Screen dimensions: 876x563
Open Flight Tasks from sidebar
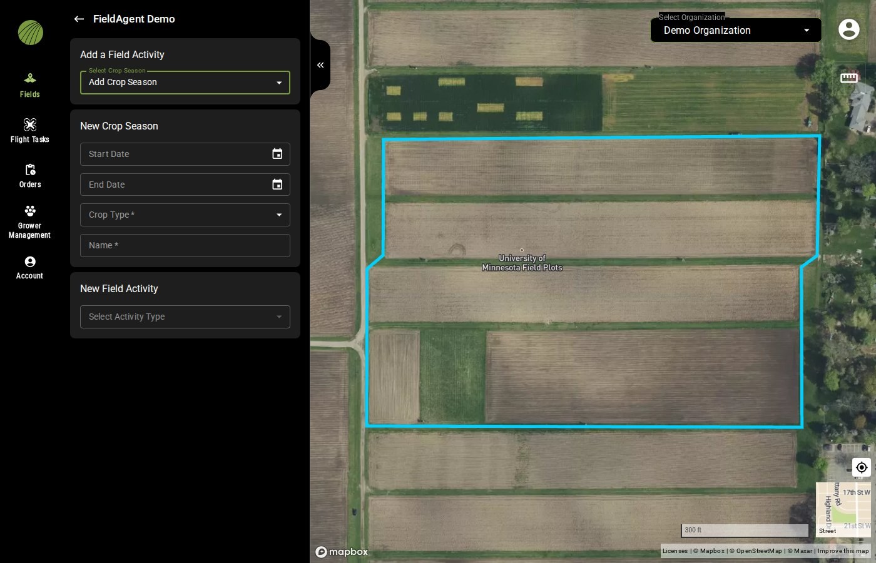point(29,131)
